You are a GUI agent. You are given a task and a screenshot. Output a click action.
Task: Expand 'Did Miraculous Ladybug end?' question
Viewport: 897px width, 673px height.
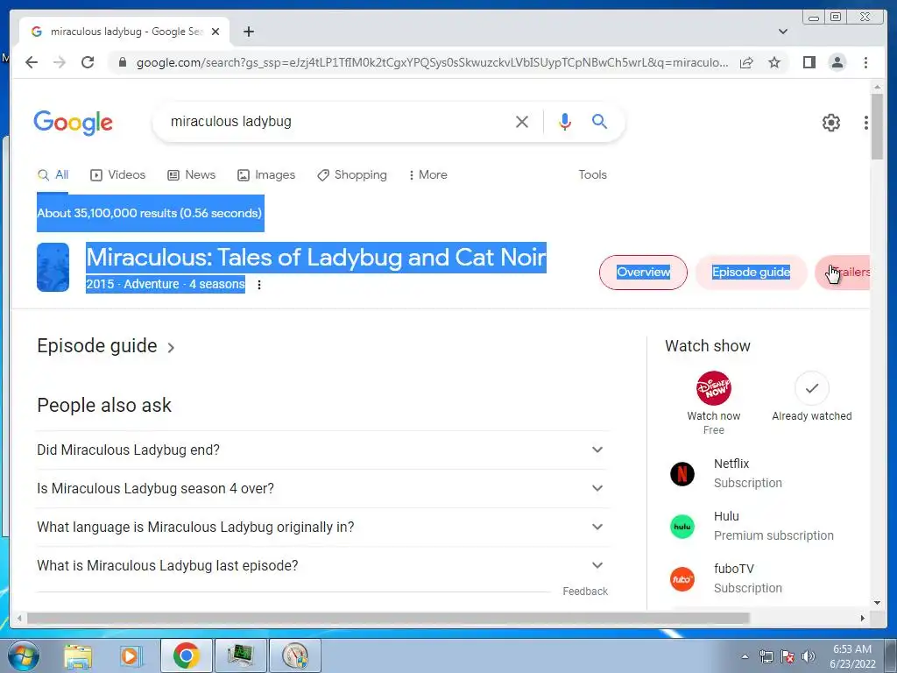322,450
